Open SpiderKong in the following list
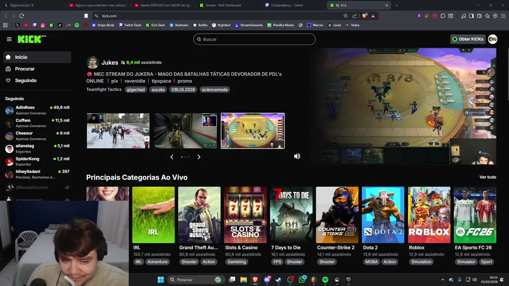 click(x=37, y=161)
